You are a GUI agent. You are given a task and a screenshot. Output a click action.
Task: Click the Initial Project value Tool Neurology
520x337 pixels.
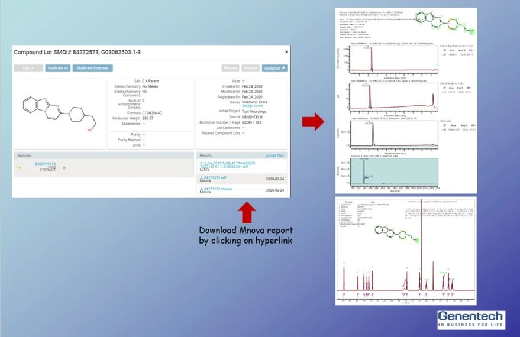(x=254, y=112)
